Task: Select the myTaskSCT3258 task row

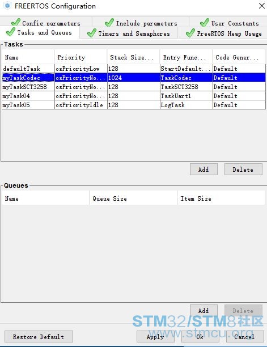Action: point(134,87)
